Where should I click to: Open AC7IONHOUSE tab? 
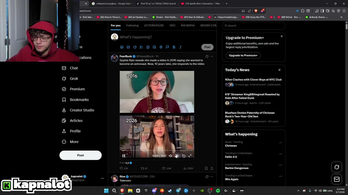[x=154, y=25]
